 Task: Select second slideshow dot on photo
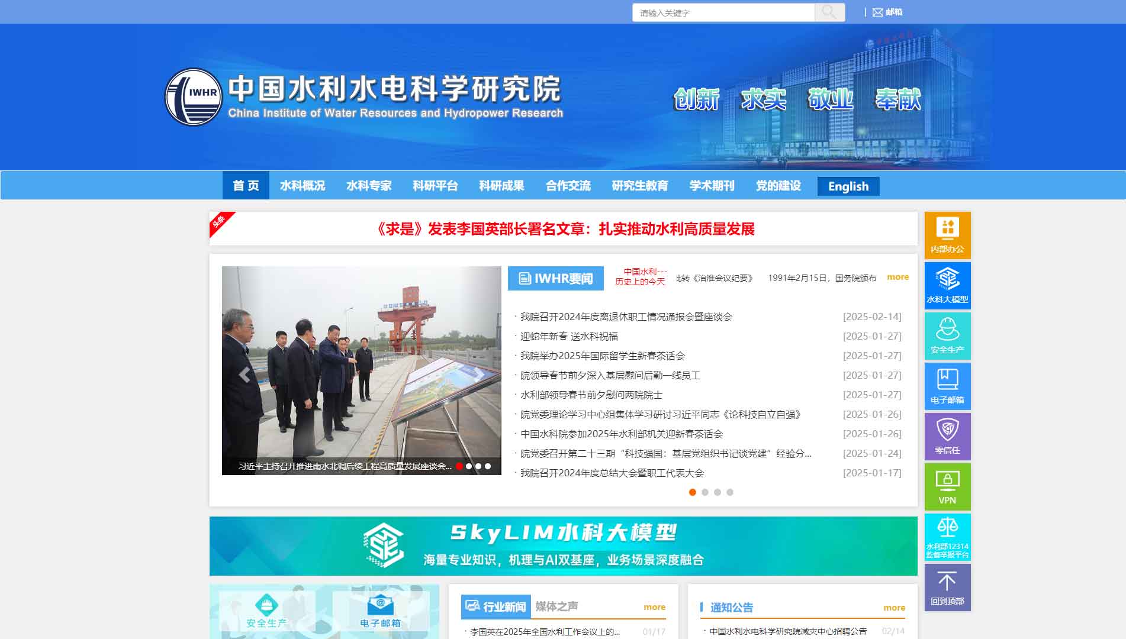(469, 466)
